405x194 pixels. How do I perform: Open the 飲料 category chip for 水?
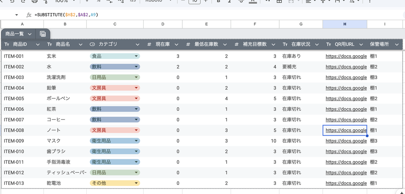(x=115, y=67)
